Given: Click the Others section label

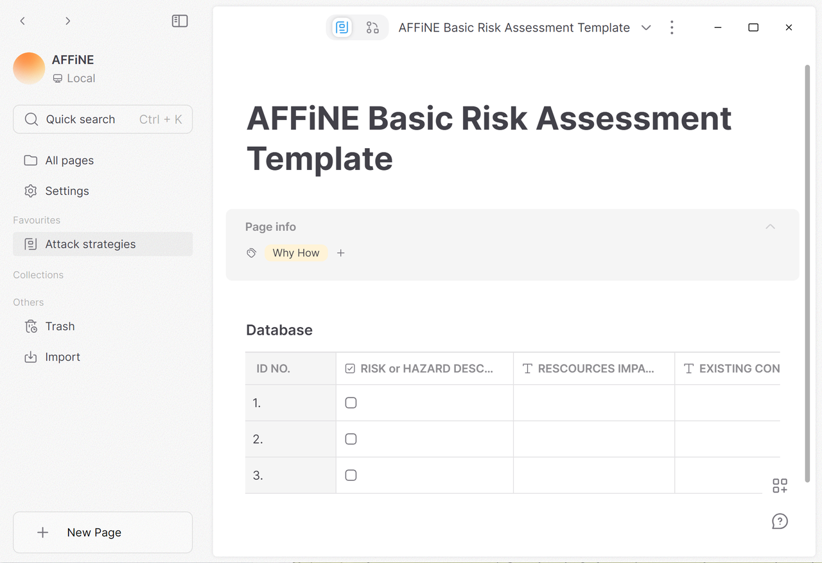Looking at the screenshot, I should pos(28,303).
